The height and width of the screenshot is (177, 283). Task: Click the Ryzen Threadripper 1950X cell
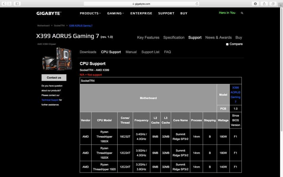pyautogui.click(x=104, y=137)
